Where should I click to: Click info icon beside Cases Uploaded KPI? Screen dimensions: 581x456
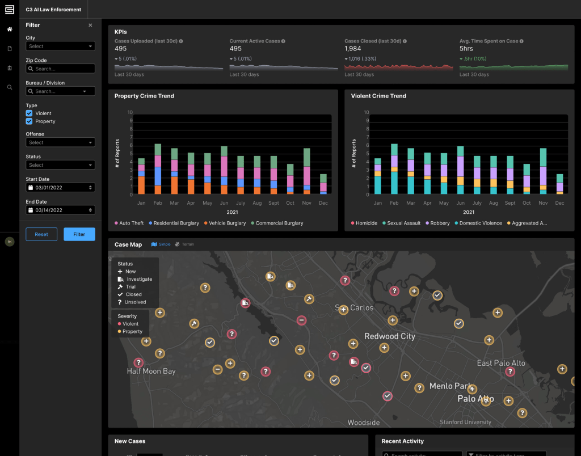click(181, 41)
